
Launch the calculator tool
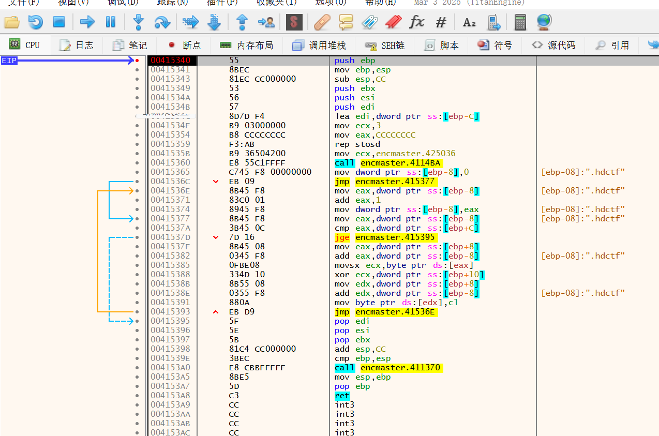coord(520,22)
